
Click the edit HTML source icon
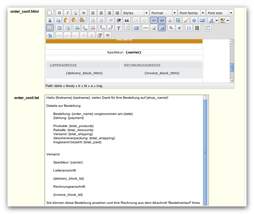click(x=202, y=20)
